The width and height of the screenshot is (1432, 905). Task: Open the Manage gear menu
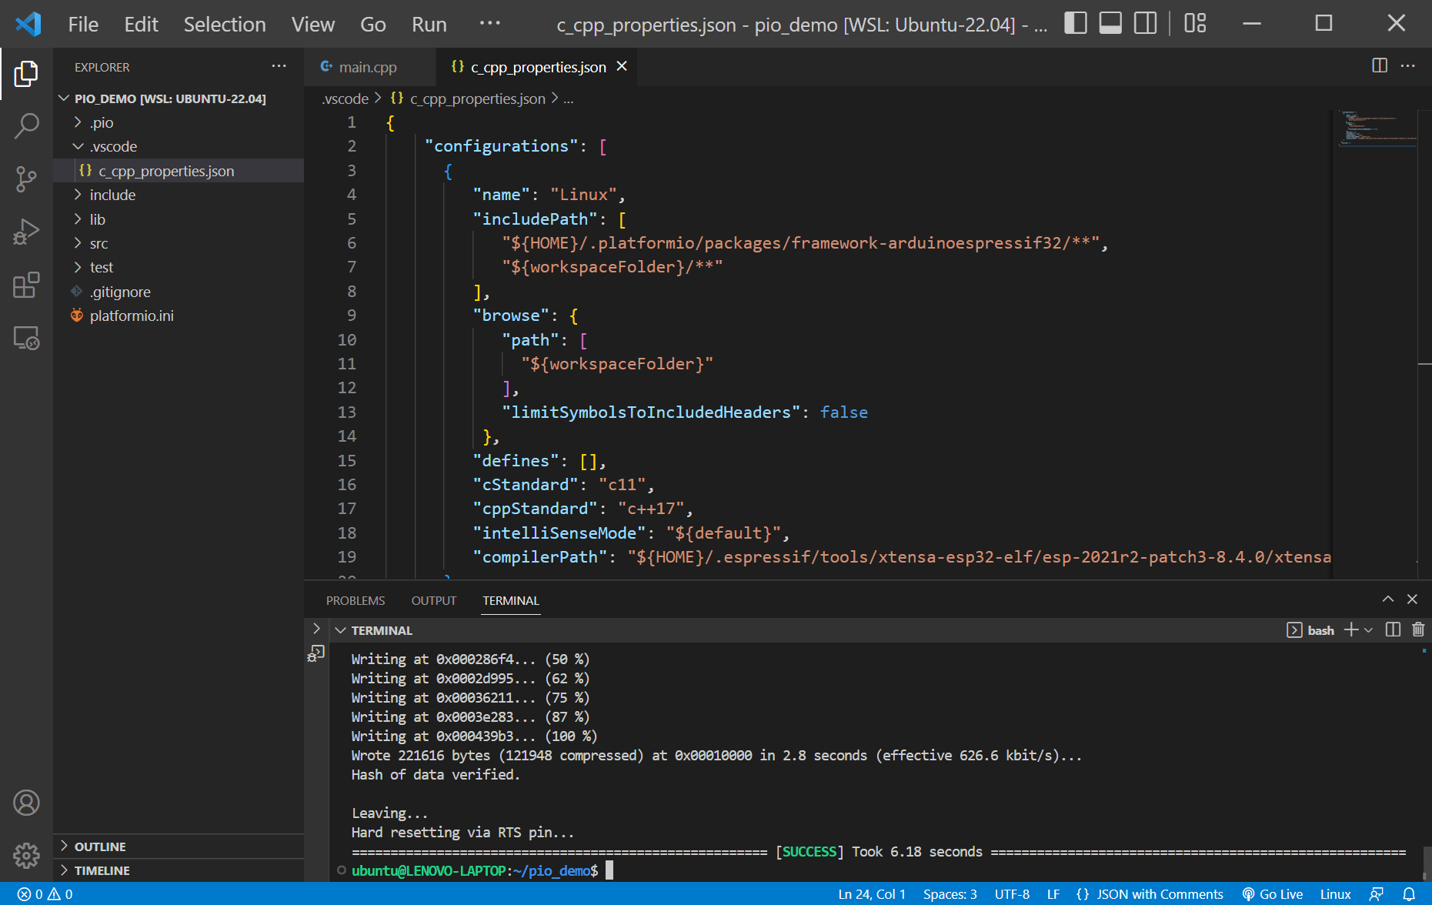pyautogui.click(x=27, y=856)
